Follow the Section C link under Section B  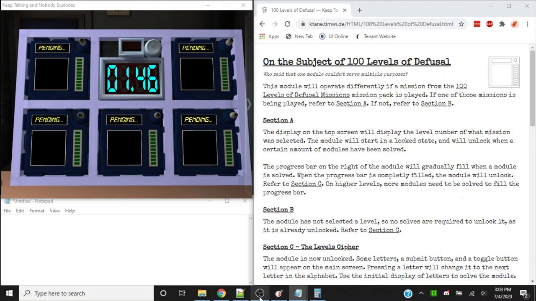(384, 230)
